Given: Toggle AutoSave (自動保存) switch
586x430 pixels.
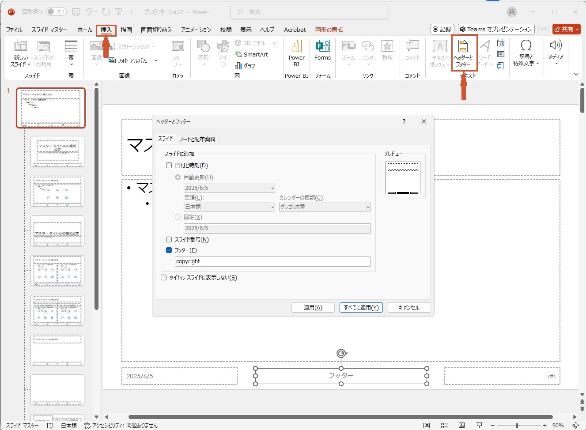Looking at the screenshot, I should coord(57,12).
